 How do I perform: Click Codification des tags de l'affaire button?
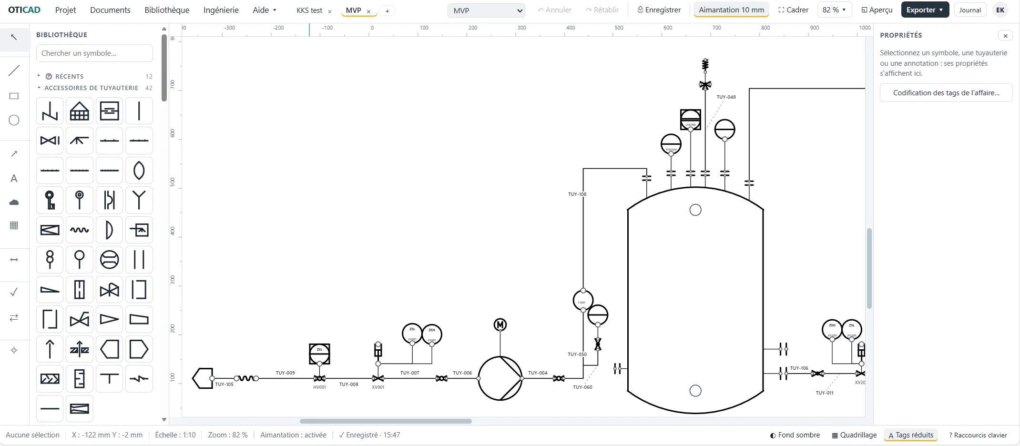(x=946, y=93)
